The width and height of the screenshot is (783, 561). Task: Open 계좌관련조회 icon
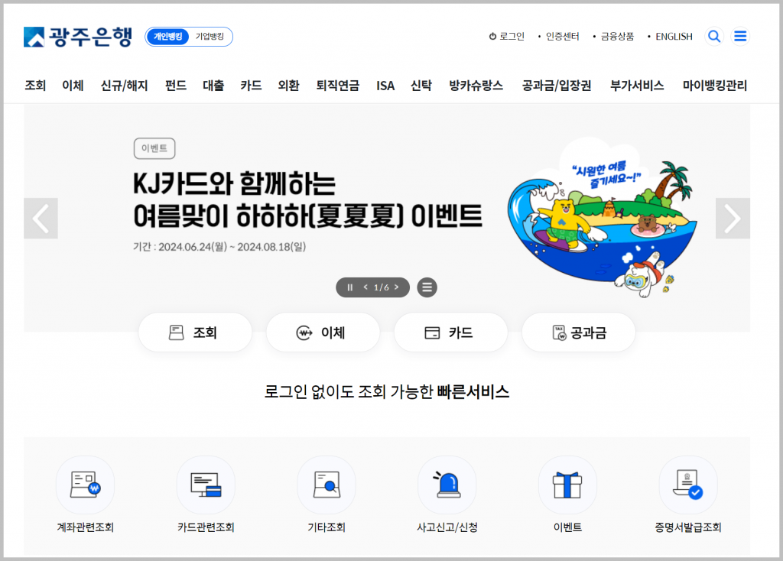(x=86, y=485)
